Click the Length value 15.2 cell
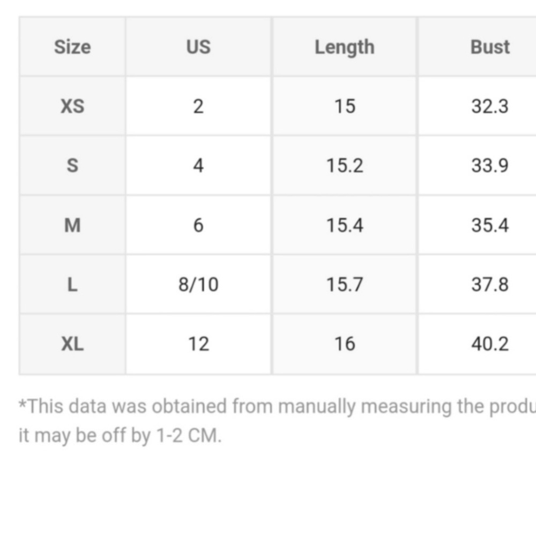The image size is (536, 536). 345,166
